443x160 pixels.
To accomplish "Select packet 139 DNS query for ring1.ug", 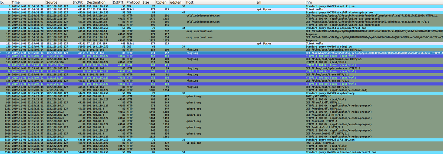I will pos(221,46).
